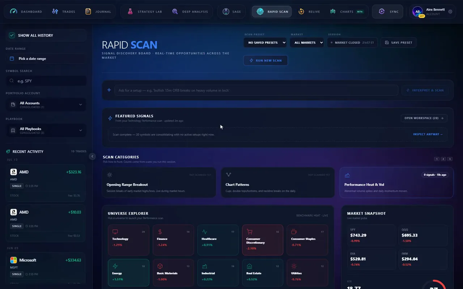Screen dimensions: 463x289
Task: Go to scan categories page 3
Action: pos(450,159)
